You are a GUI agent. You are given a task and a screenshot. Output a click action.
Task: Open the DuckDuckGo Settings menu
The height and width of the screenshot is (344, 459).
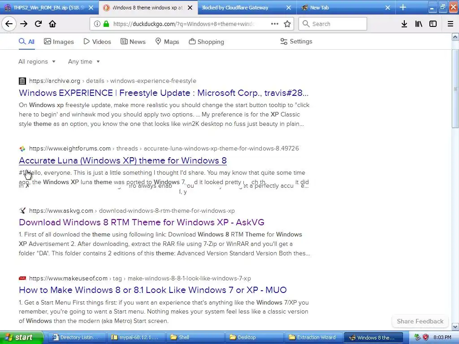coord(296,42)
